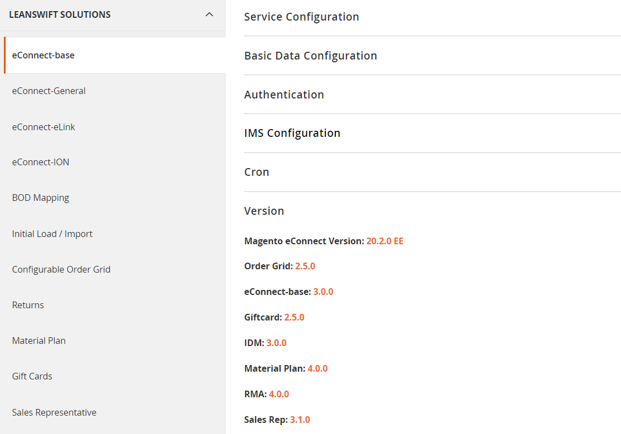Image resolution: width=621 pixels, height=434 pixels.
Task: Expand the Authentication section
Action: pos(284,95)
